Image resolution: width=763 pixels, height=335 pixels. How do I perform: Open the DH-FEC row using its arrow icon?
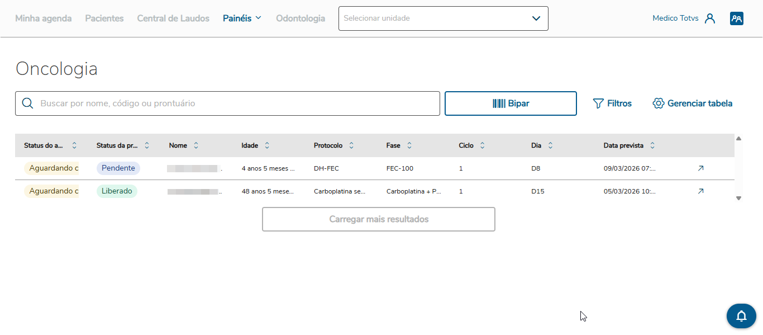[x=700, y=168]
